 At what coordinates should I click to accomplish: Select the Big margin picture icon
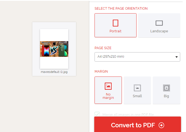pos(166,88)
